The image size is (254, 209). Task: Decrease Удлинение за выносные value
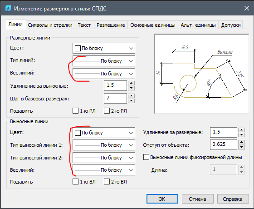click(x=131, y=88)
